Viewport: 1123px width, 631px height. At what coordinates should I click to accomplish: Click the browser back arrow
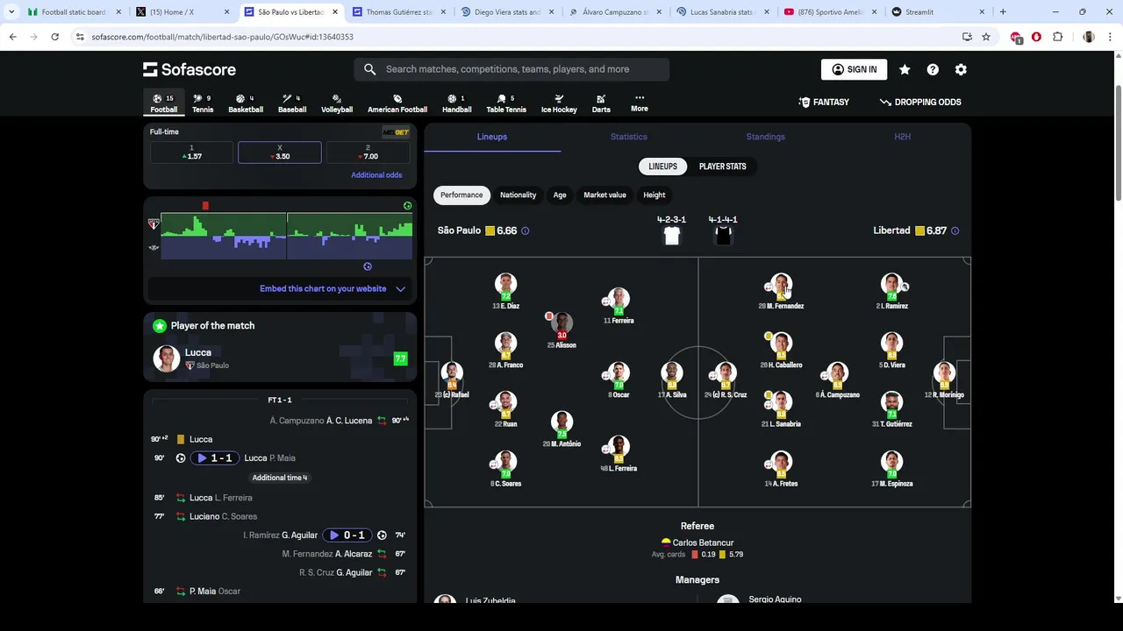[x=12, y=37]
